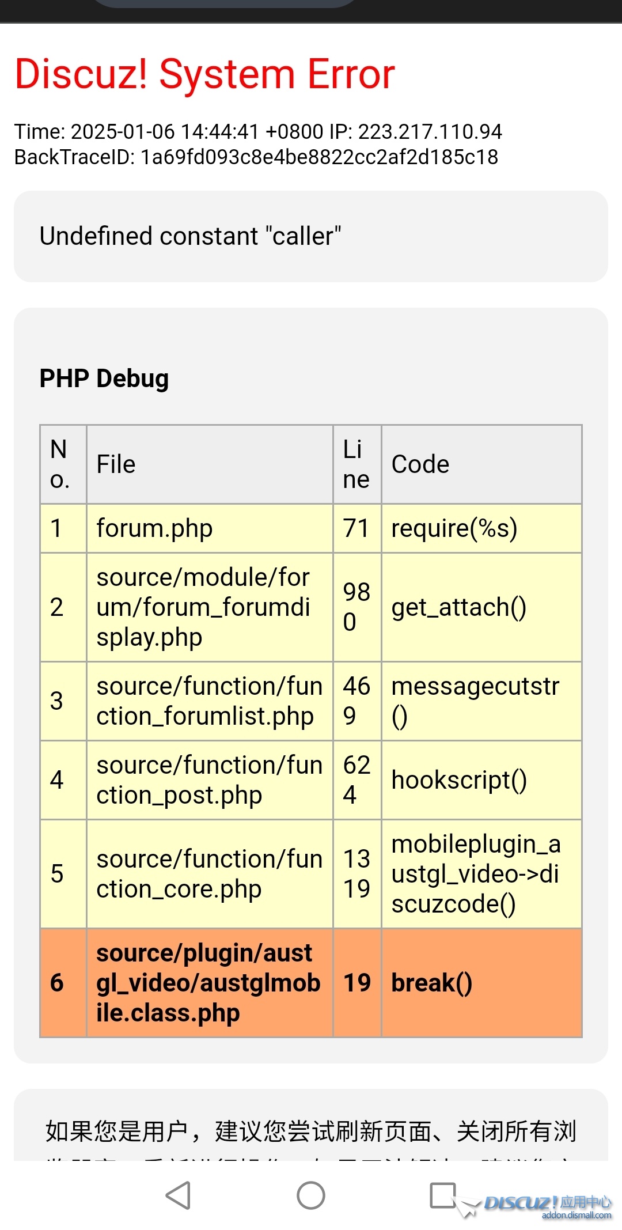Tap the Android home circle icon
The height and width of the screenshot is (1230, 622).
point(311,1195)
